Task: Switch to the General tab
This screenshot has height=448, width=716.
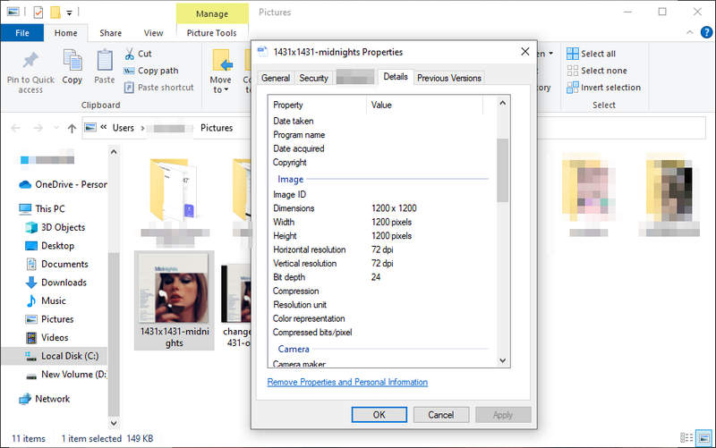Action: coord(275,78)
